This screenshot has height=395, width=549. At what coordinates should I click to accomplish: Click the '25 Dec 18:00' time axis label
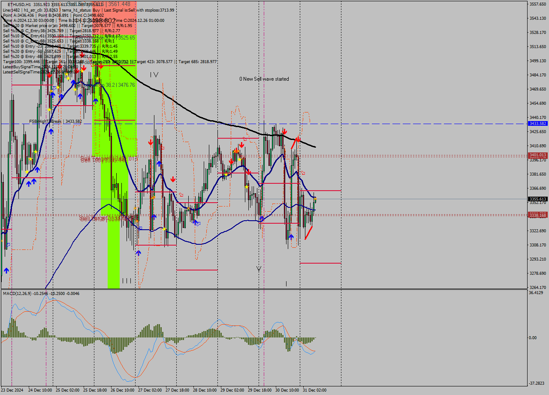pos(95,390)
